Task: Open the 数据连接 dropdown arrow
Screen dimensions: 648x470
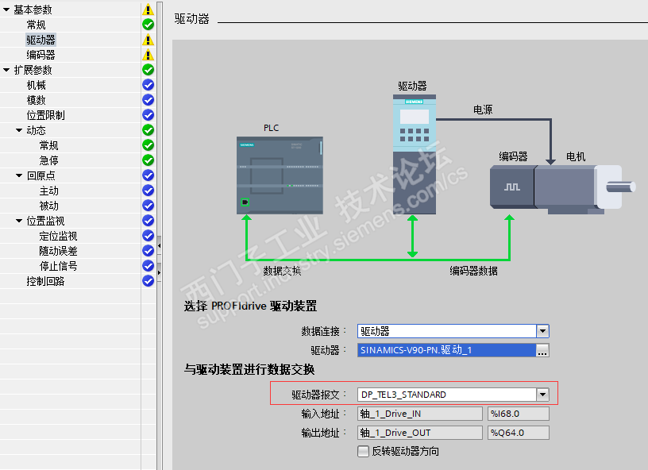Action: coord(542,331)
